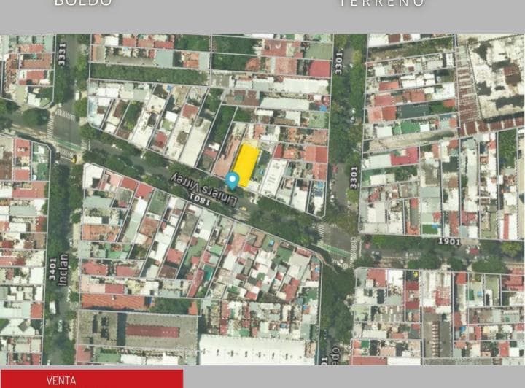Click the red VENTA banner
Screen dimensions: 525x388
92,379
